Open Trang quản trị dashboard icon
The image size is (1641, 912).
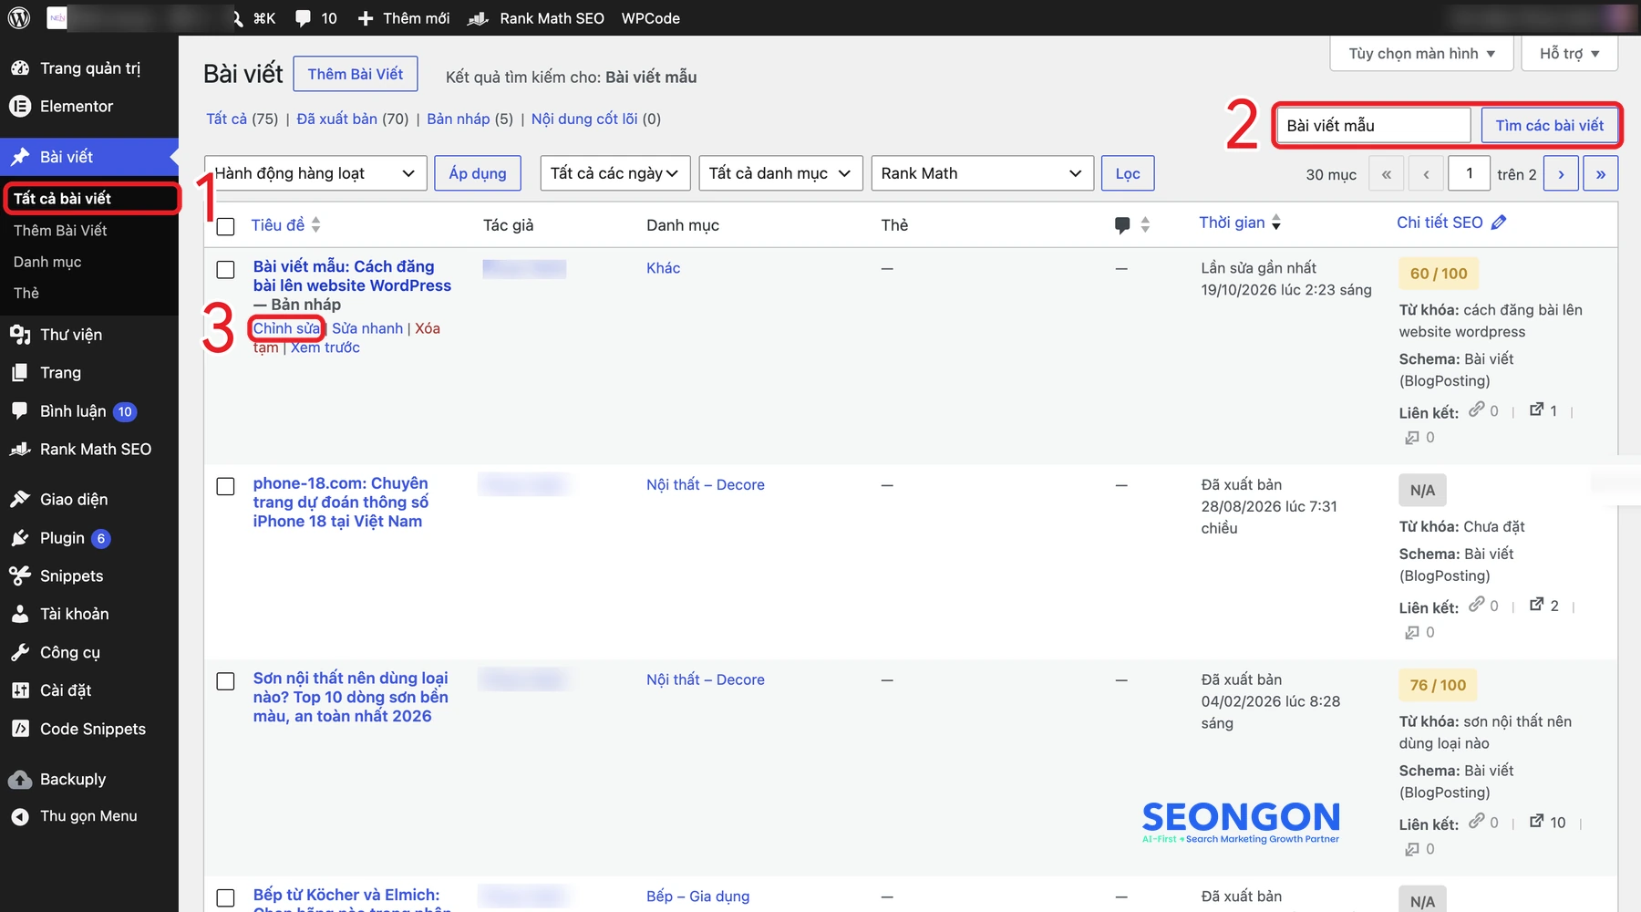(19, 68)
